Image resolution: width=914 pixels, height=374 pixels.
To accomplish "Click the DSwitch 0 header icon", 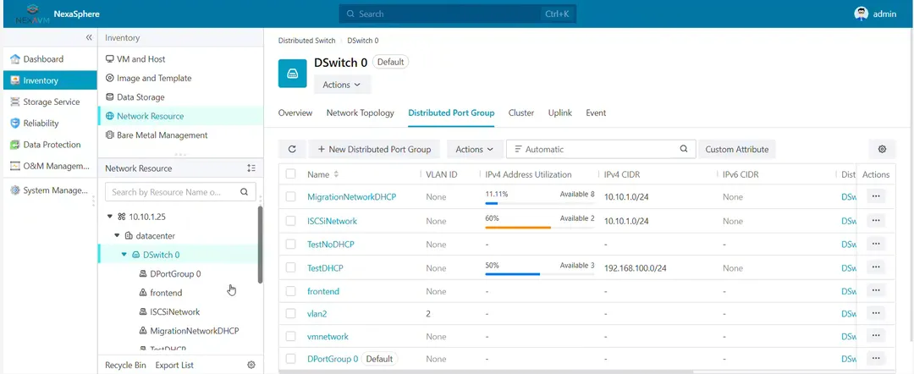I will (x=293, y=74).
